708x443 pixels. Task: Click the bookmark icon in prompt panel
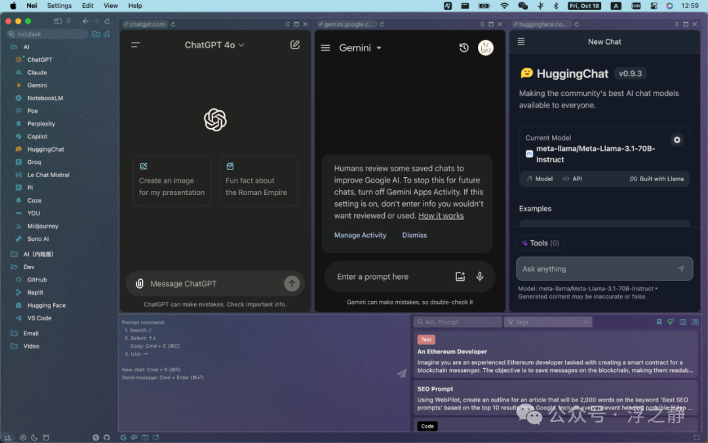pyautogui.click(x=659, y=322)
